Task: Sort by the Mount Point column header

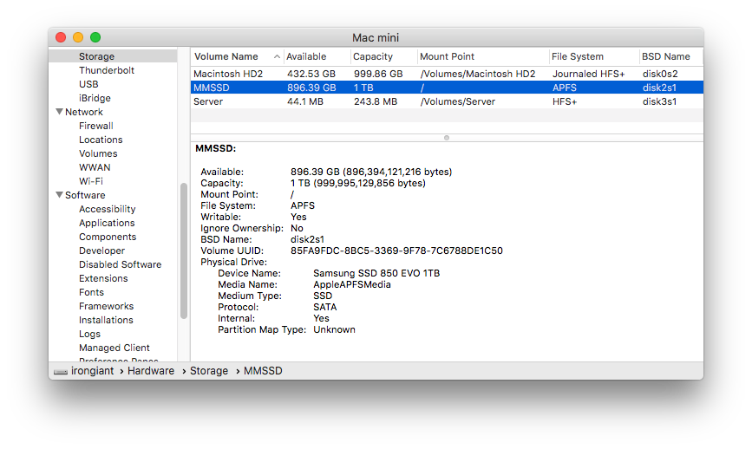Action: (x=483, y=56)
